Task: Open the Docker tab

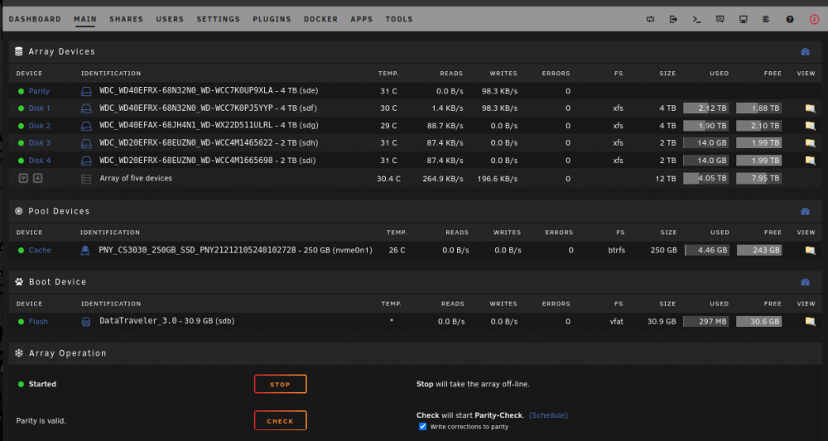Action: tap(320, 19)
